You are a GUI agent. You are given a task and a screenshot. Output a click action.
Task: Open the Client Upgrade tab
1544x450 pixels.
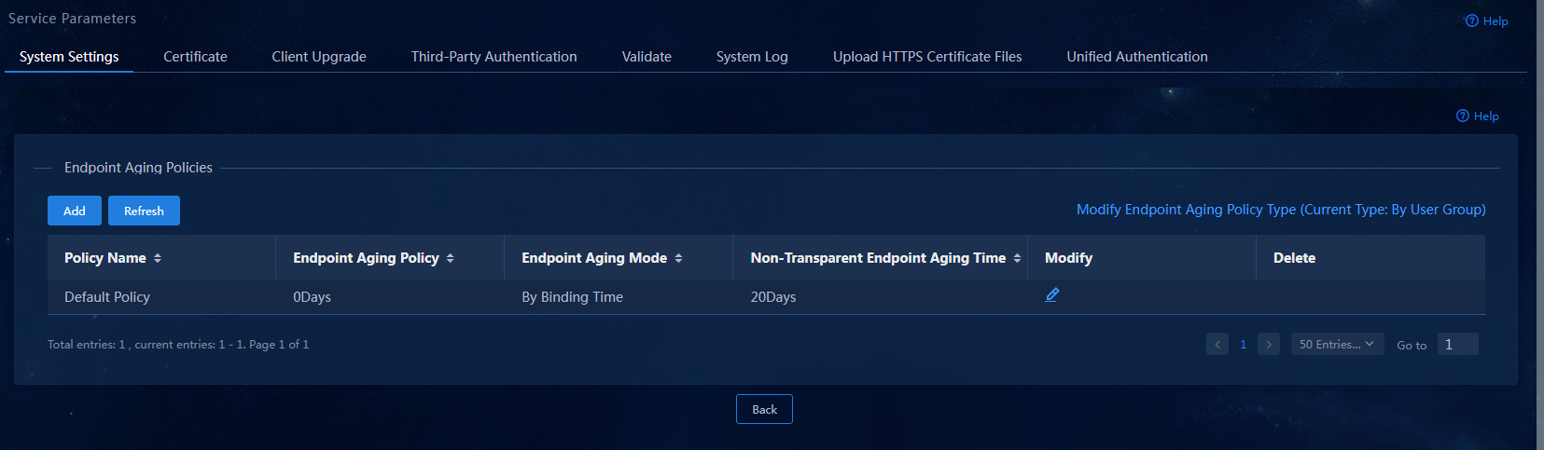[x=319, y=57]
